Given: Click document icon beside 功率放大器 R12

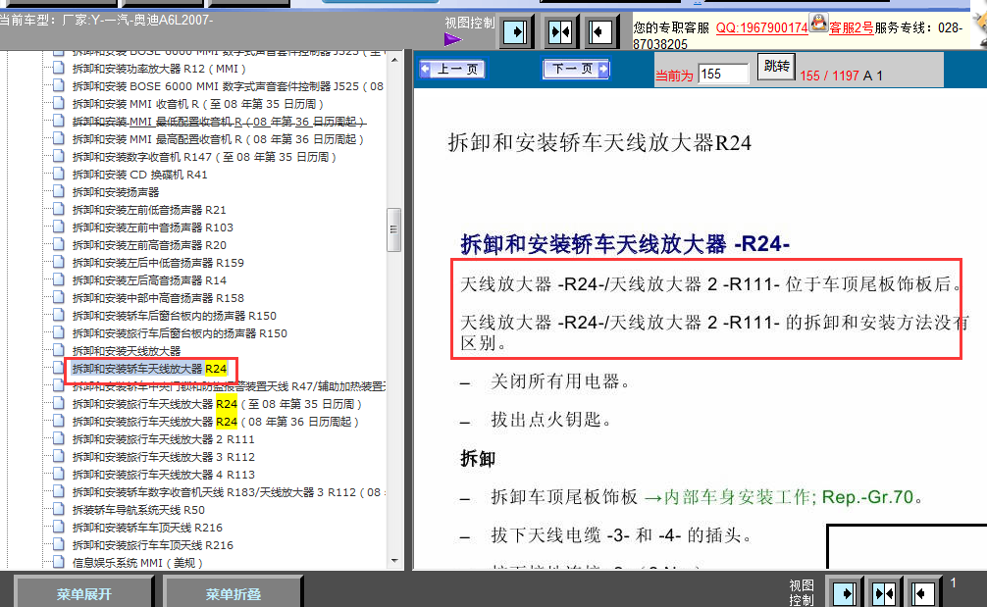Looking at the screenshot, I should coord(59,68).
